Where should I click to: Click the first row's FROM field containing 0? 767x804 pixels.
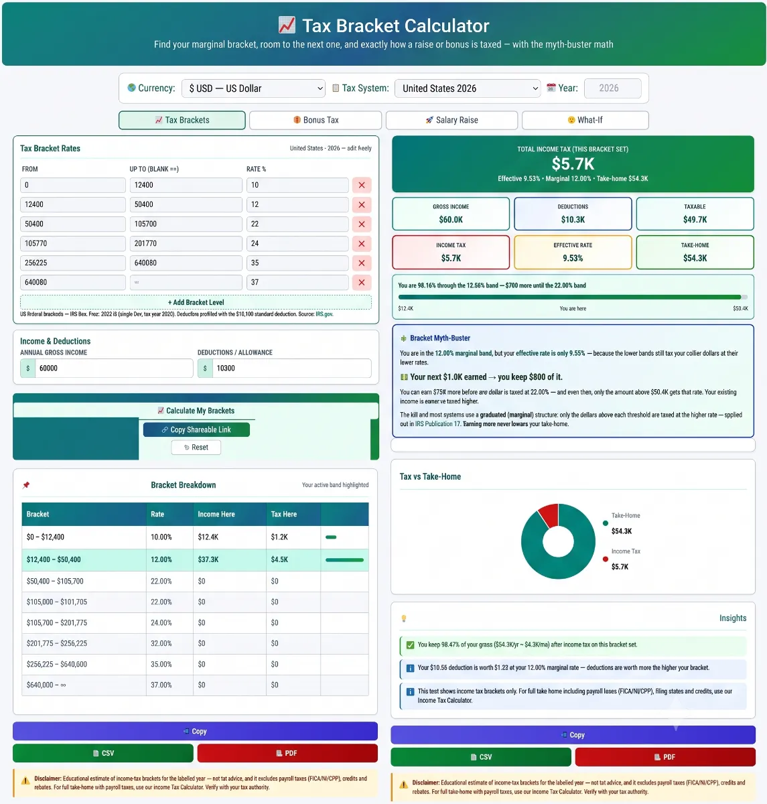click(x=73, y=185)
